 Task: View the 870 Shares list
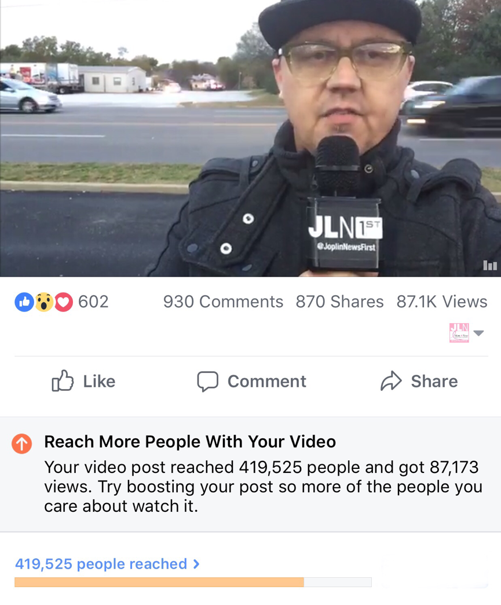pyautogui.click(x=339, y=302)
